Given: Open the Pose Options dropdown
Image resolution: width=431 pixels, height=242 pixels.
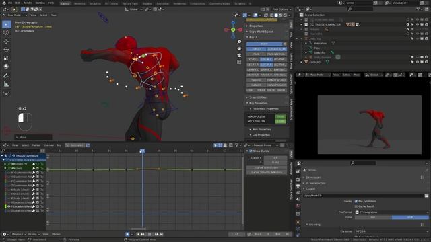Looking at the screenshot, I should pyautogui.click(x=281, y=9).
